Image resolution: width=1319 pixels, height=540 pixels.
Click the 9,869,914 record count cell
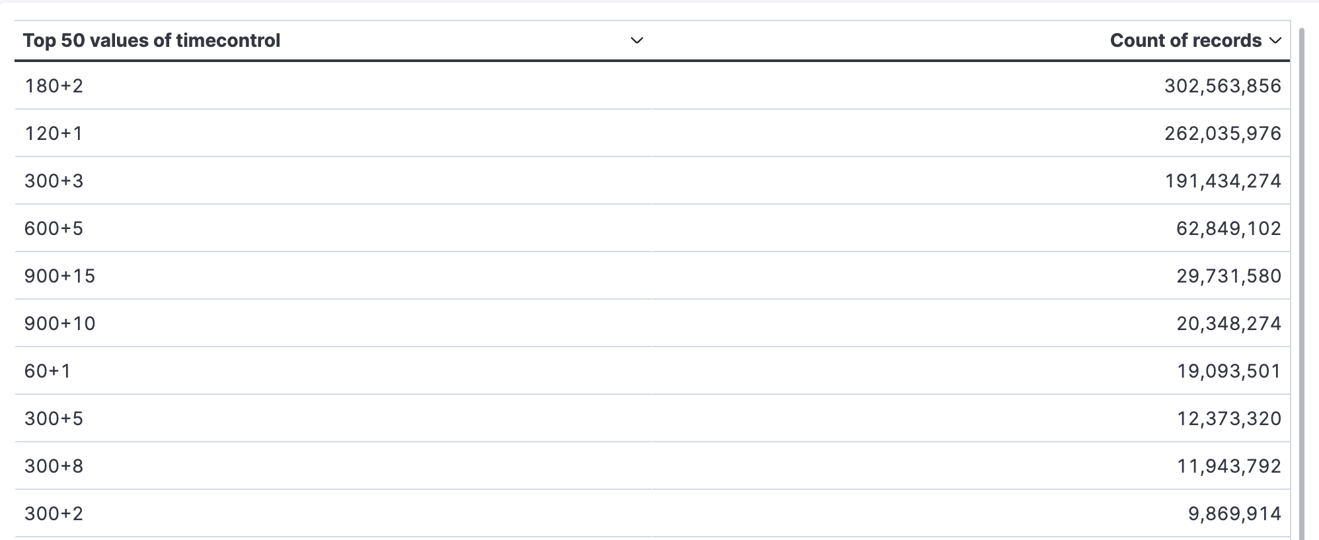tap(971, 514)
